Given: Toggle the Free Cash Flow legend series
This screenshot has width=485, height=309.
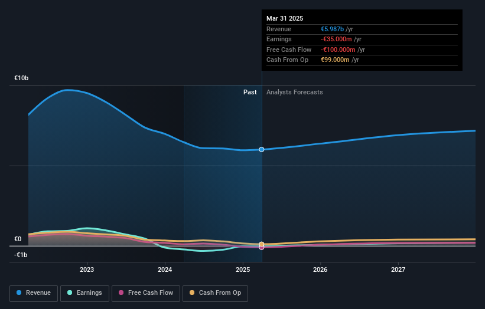Looking at the screenshot, I should click(146, 293).
